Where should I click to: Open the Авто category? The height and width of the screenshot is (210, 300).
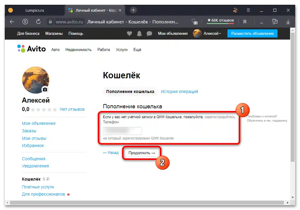pyautogui.click(x=55, y=50)
